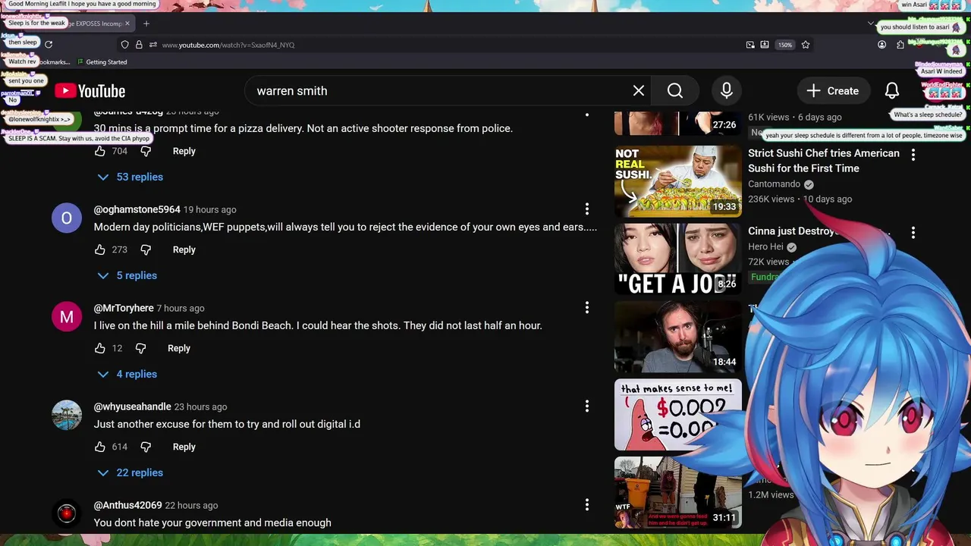Click the padlock site security icon

(139, 45)
